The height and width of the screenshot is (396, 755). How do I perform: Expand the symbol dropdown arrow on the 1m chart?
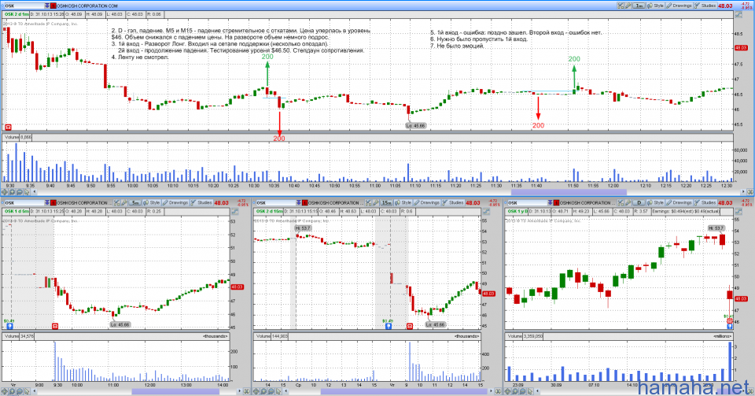click(x=47, y=6)
